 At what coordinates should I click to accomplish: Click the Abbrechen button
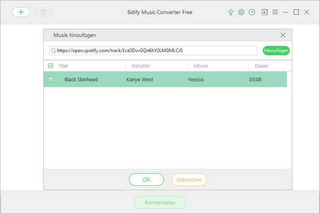[189, 179]
